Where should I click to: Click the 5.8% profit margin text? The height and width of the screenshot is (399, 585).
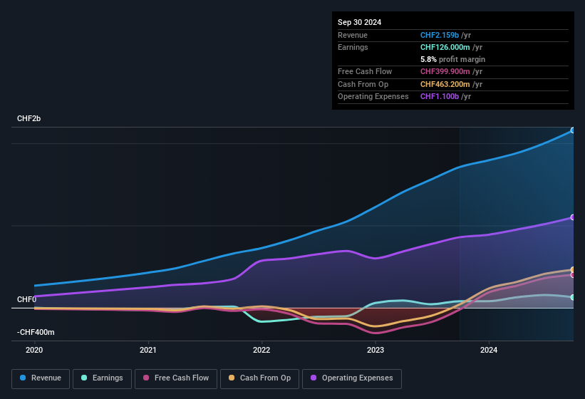pyautogui.click(x=453, y=59)
